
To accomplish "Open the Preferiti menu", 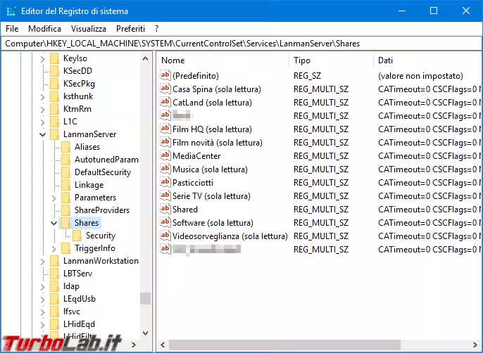I will tap(130, 29).
